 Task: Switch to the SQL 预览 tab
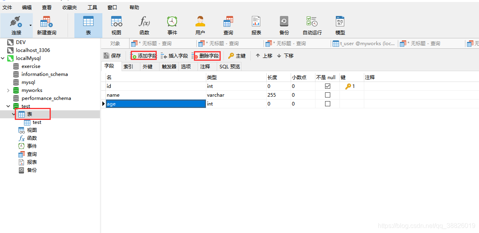click(230, 67)
